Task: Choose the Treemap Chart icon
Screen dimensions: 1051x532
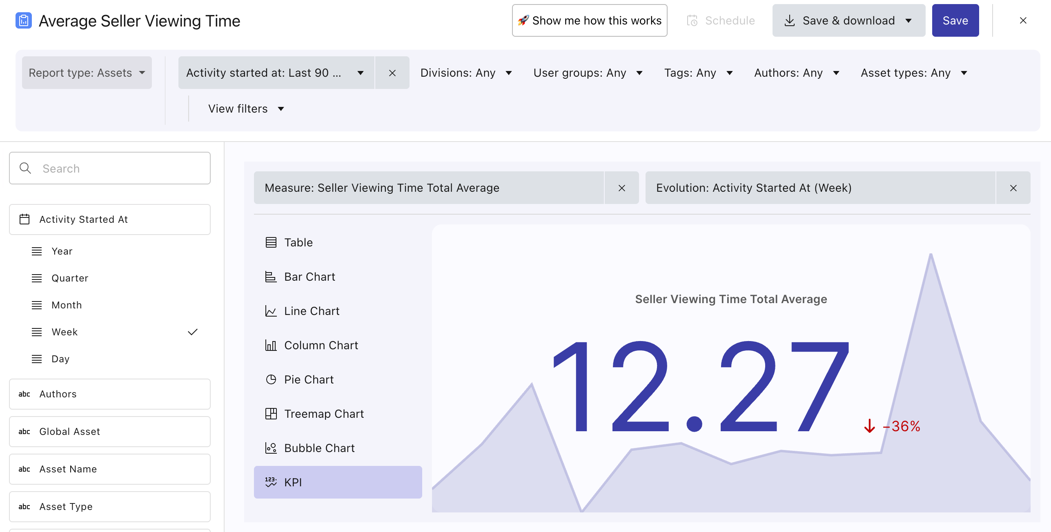Action: 271,414
